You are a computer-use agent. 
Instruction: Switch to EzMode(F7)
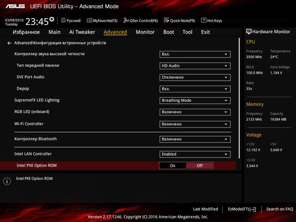tap(242, 209)
